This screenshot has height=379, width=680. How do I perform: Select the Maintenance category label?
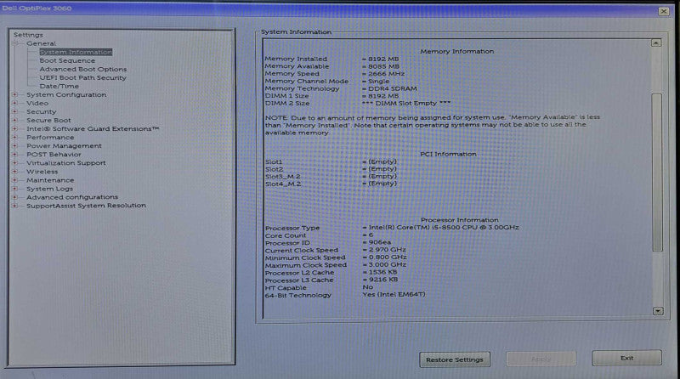click(x=50, y=180)
